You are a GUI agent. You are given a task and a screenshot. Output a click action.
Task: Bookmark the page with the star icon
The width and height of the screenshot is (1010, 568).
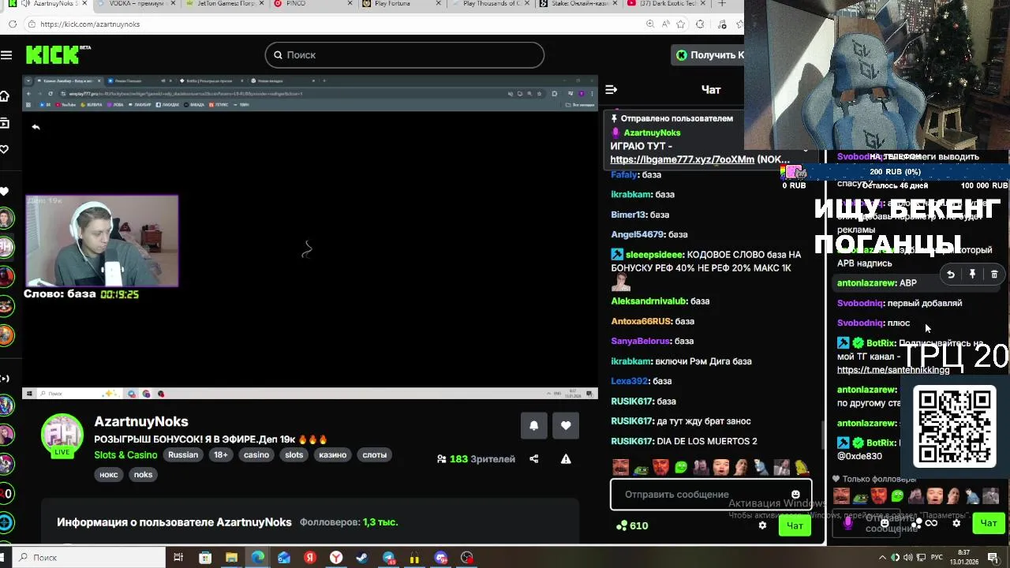[681, 24]
